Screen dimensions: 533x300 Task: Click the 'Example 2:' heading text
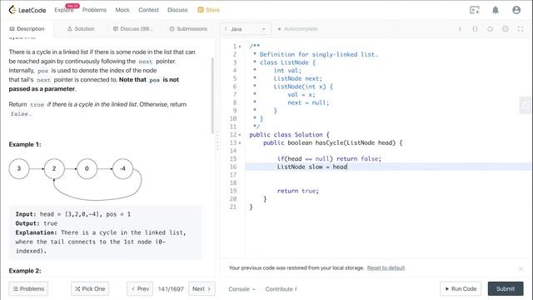click(x=25, y=271)
